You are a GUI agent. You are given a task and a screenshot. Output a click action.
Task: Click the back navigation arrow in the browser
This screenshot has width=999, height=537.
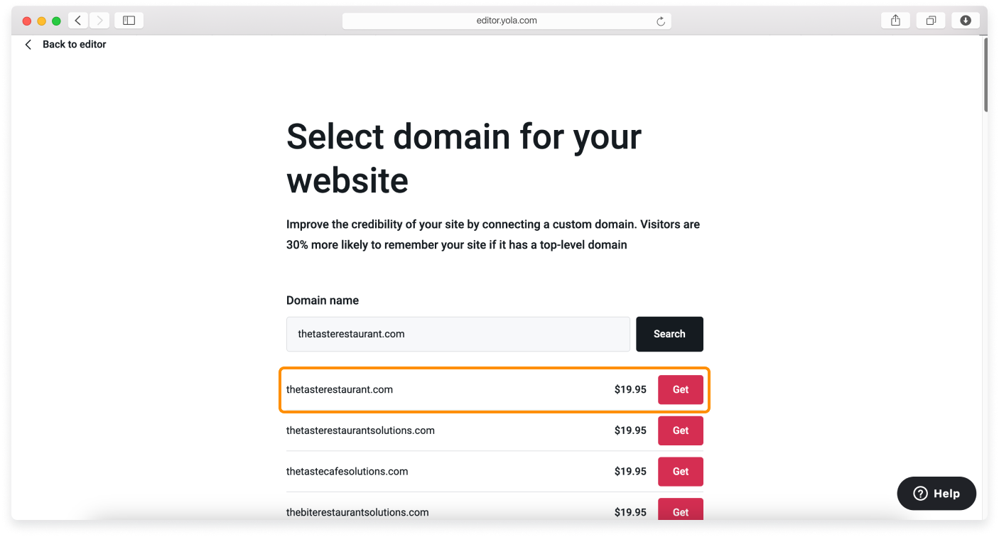[x=77, y=20]
